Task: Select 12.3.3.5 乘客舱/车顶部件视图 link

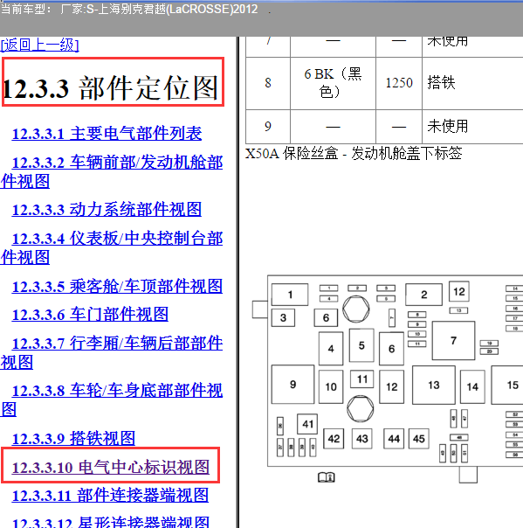Action: point(117,287)
